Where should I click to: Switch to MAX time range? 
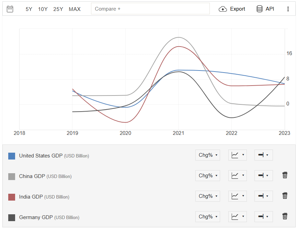tap(75, 9)
